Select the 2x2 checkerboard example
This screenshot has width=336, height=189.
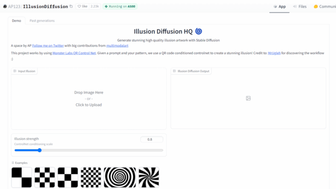coord(22,177)
